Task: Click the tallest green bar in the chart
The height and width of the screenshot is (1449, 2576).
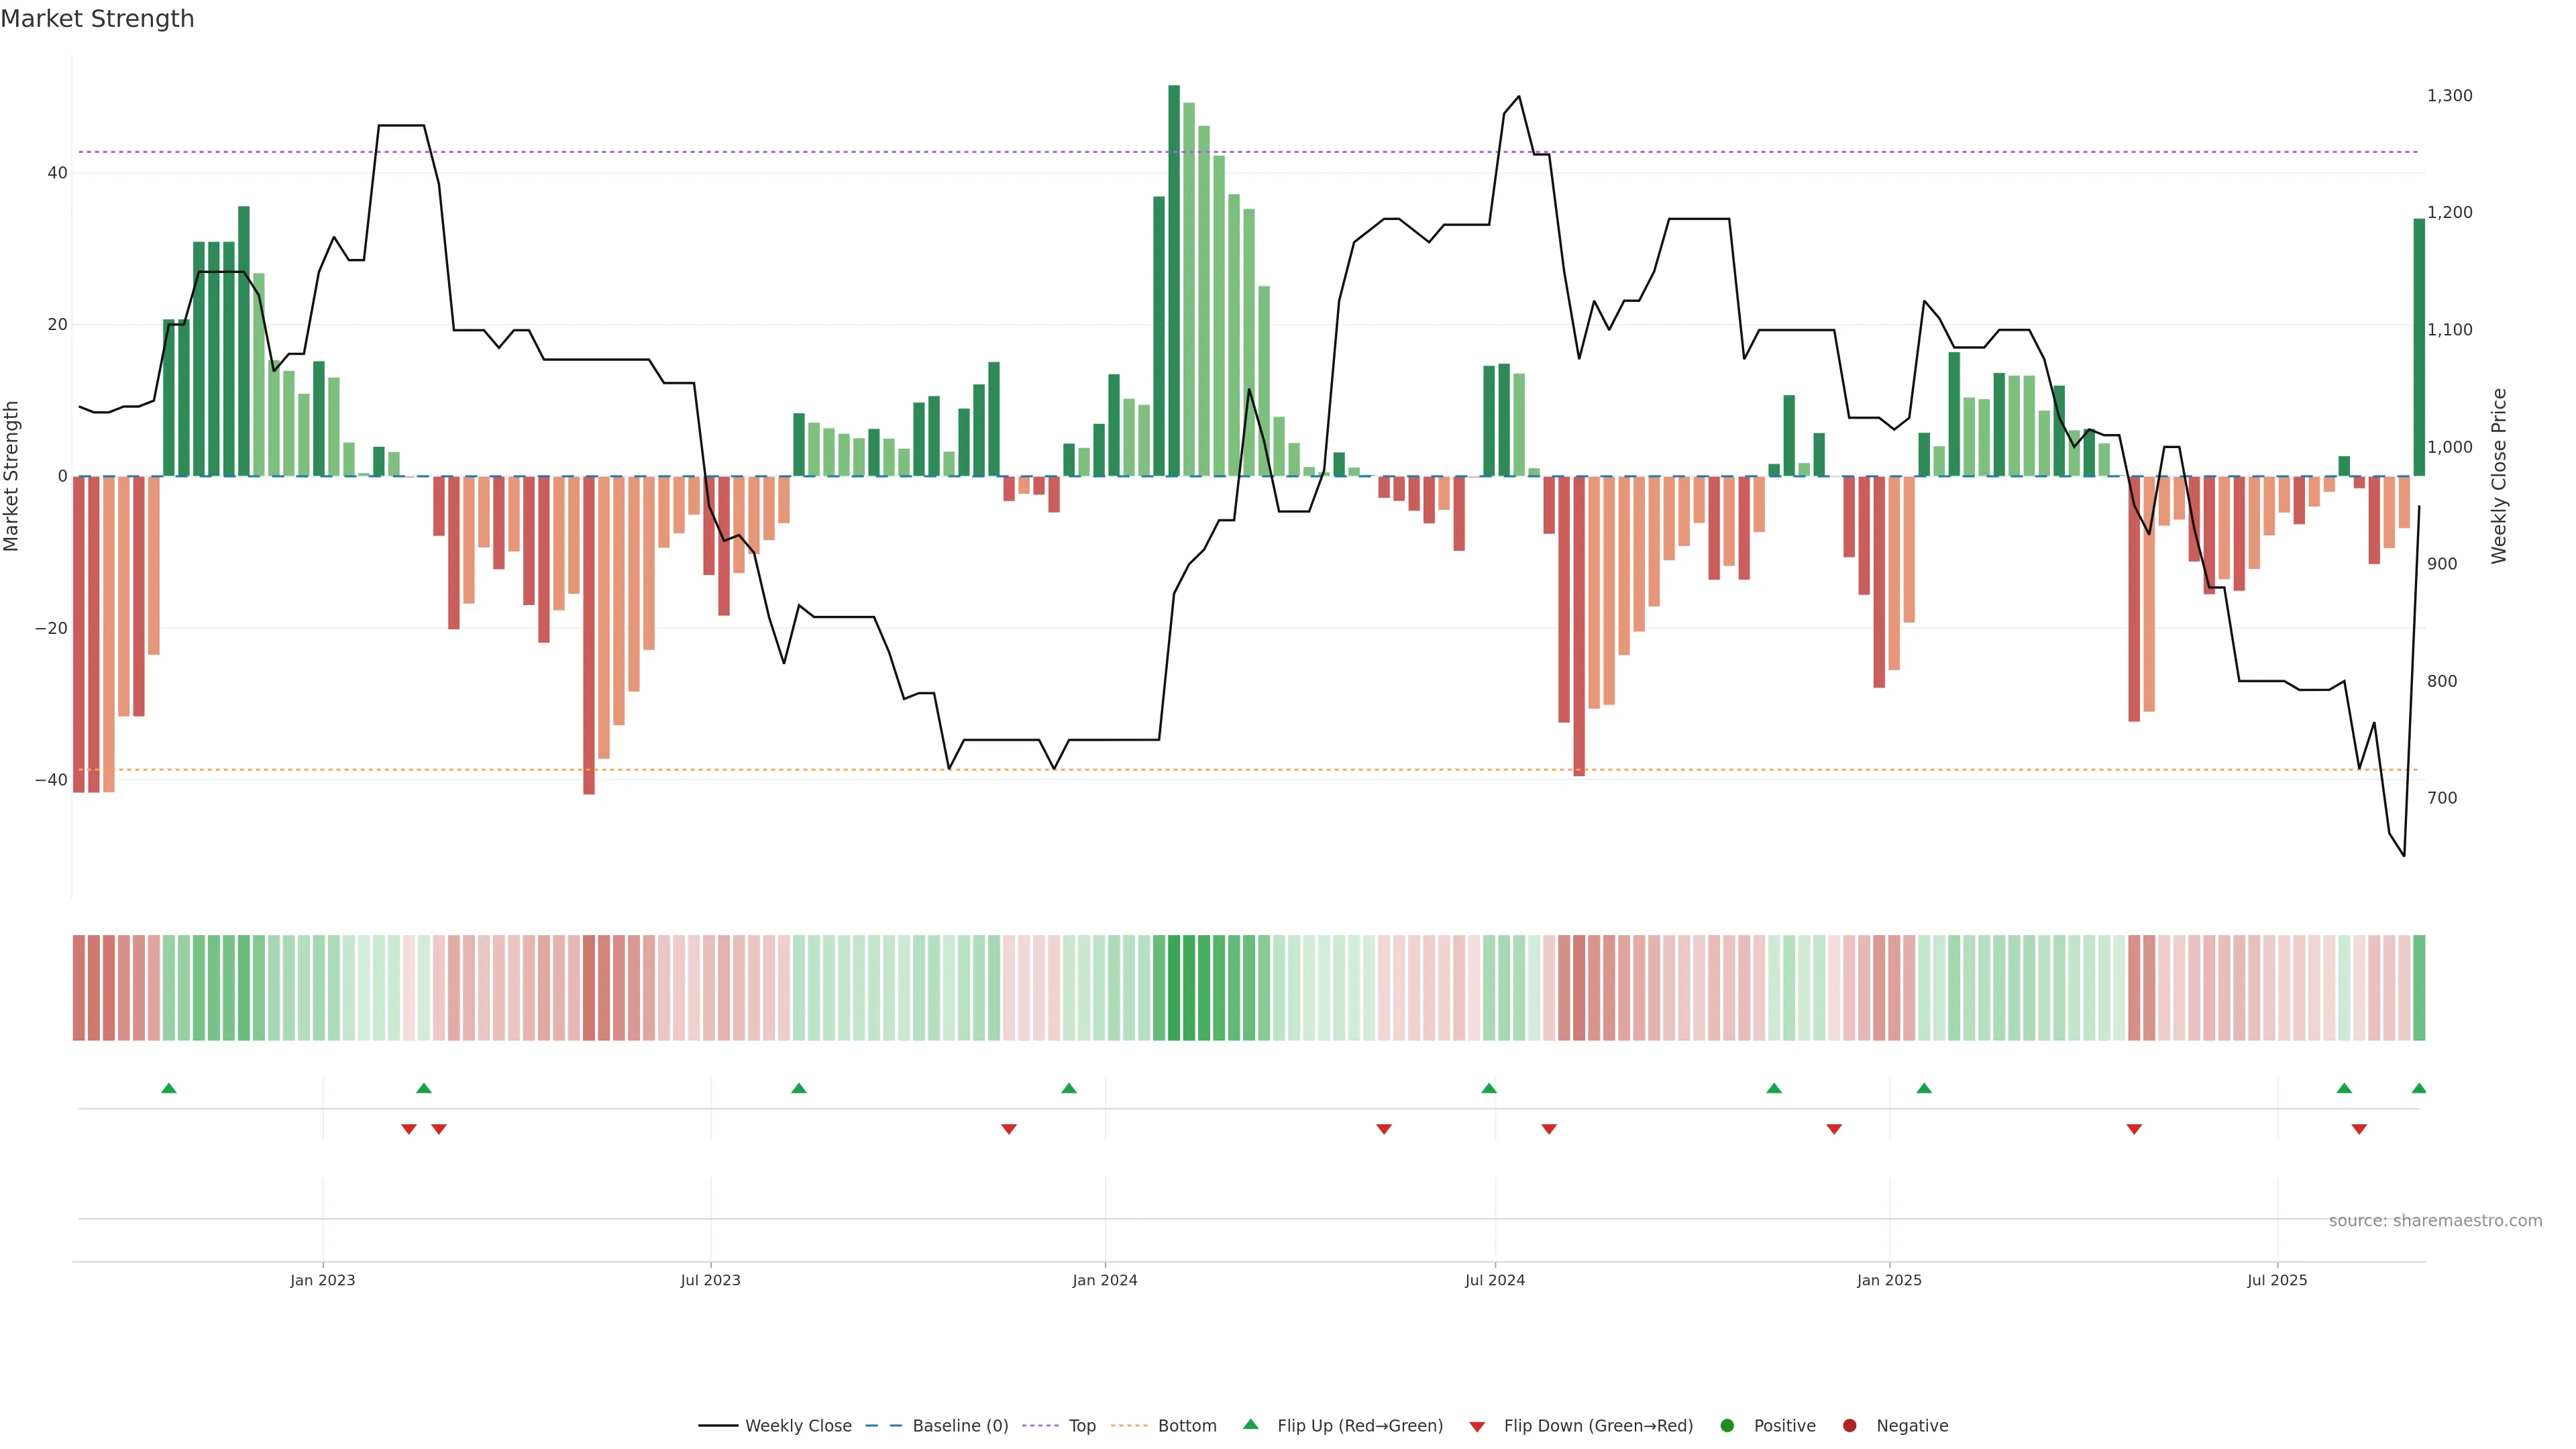Action: [x=1174, y=280]
